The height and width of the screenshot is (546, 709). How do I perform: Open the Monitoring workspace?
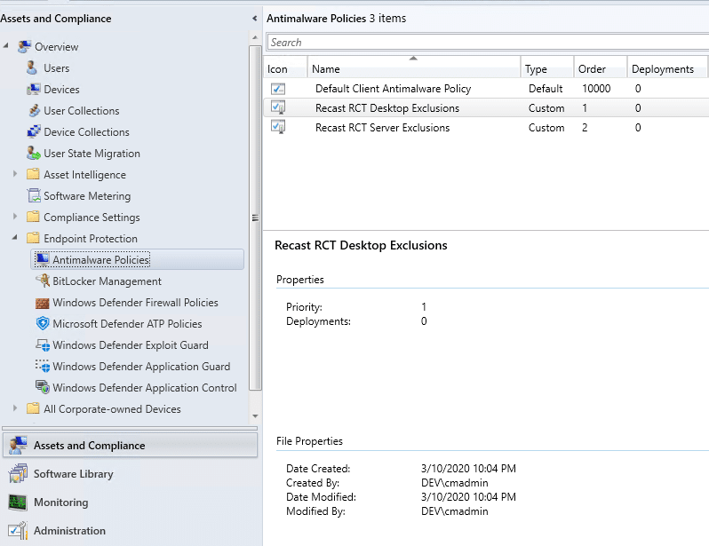60,502
